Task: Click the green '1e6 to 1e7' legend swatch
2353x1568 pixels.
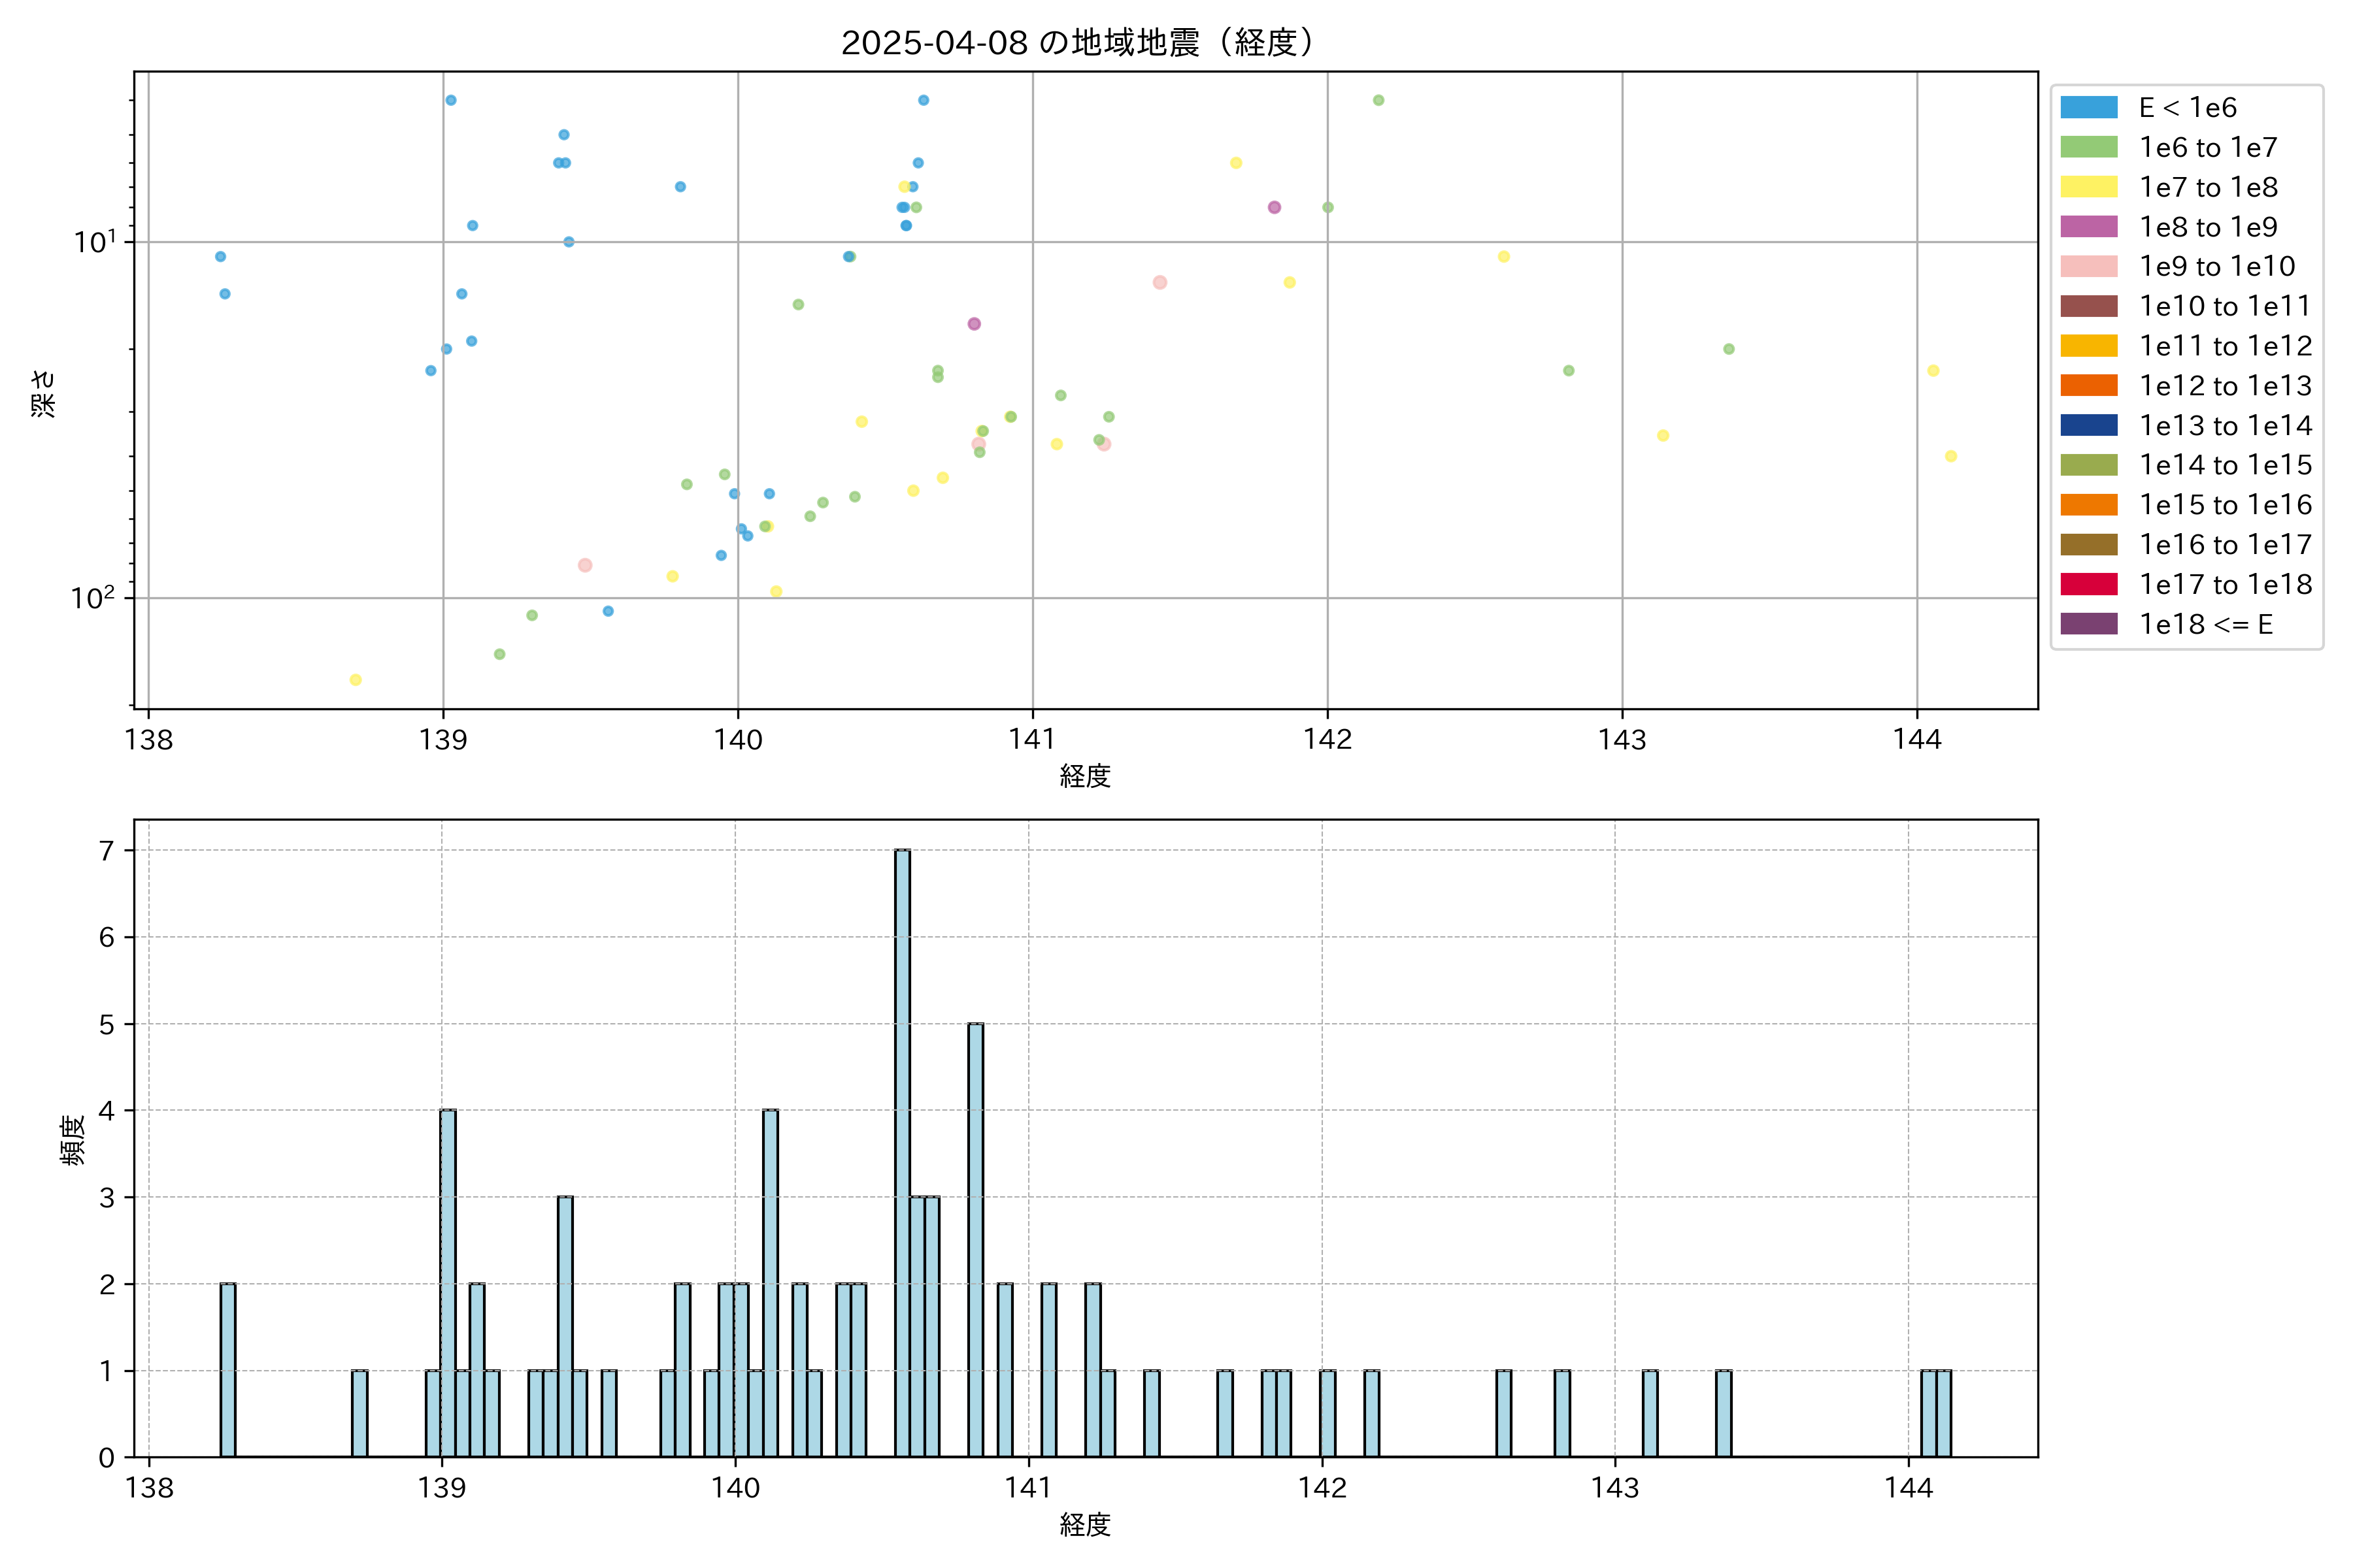Action: coord(2088,147)
